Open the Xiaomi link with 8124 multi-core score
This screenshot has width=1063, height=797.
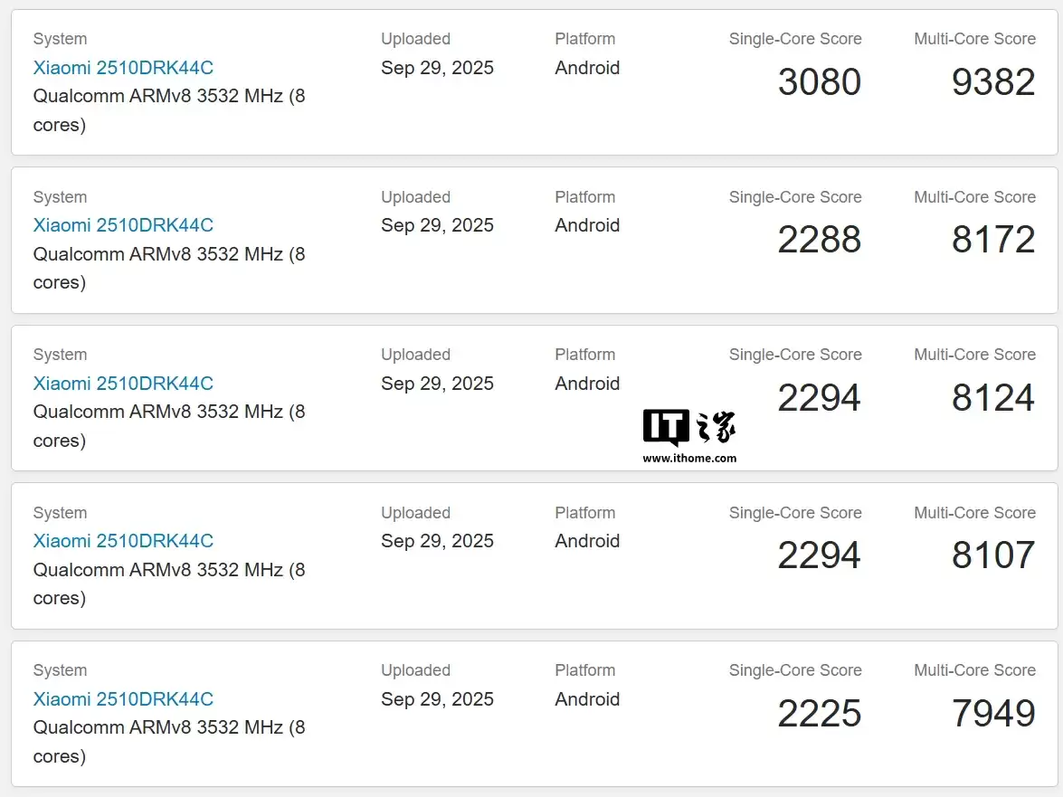pos(123,384)
